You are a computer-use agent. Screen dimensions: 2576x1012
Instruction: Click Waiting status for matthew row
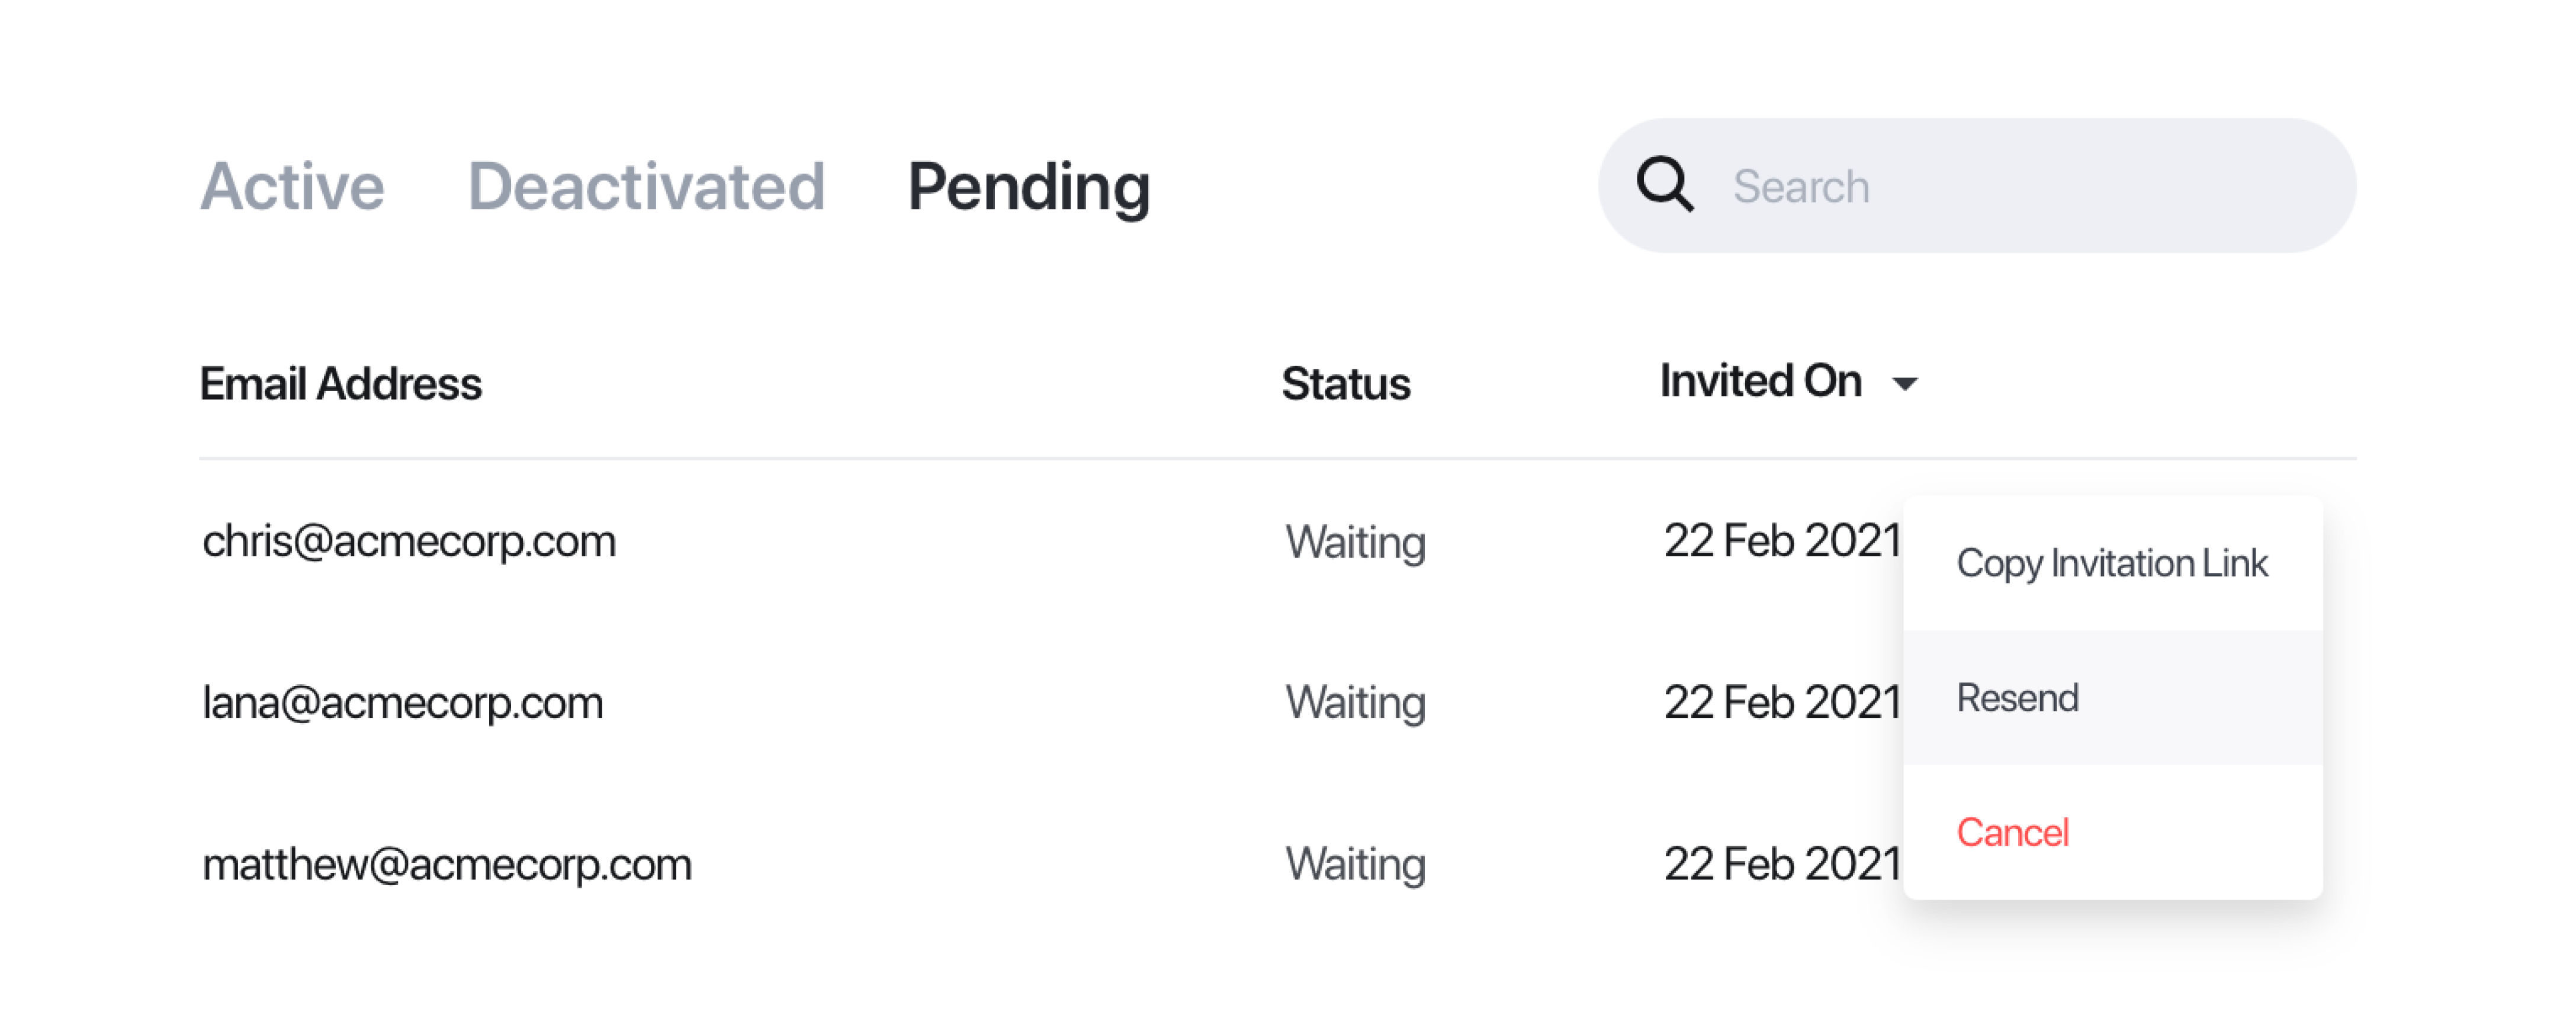[1355, 865]
